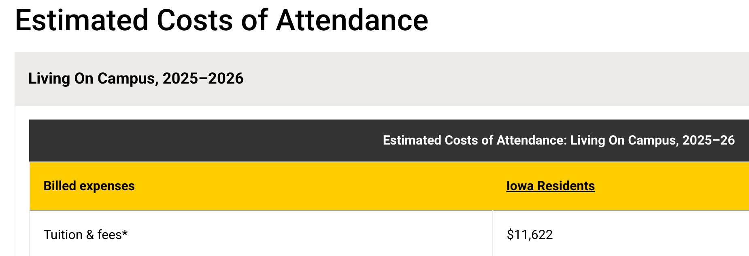Click the word 'Billed' in the yellow header
The height and width of the screenshot is (256, 749).
(60, 186)
